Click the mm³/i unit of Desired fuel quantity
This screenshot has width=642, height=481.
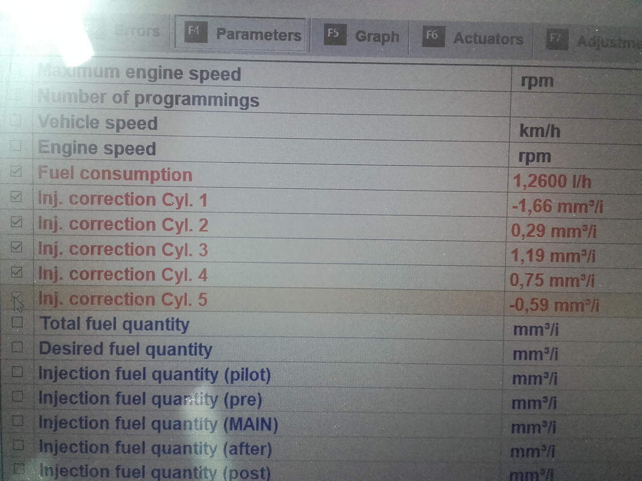[535, 354]
